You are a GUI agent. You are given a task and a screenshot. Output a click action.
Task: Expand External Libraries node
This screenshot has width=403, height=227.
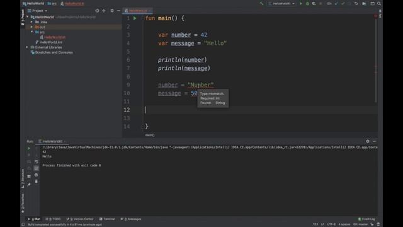pos(27,47)
